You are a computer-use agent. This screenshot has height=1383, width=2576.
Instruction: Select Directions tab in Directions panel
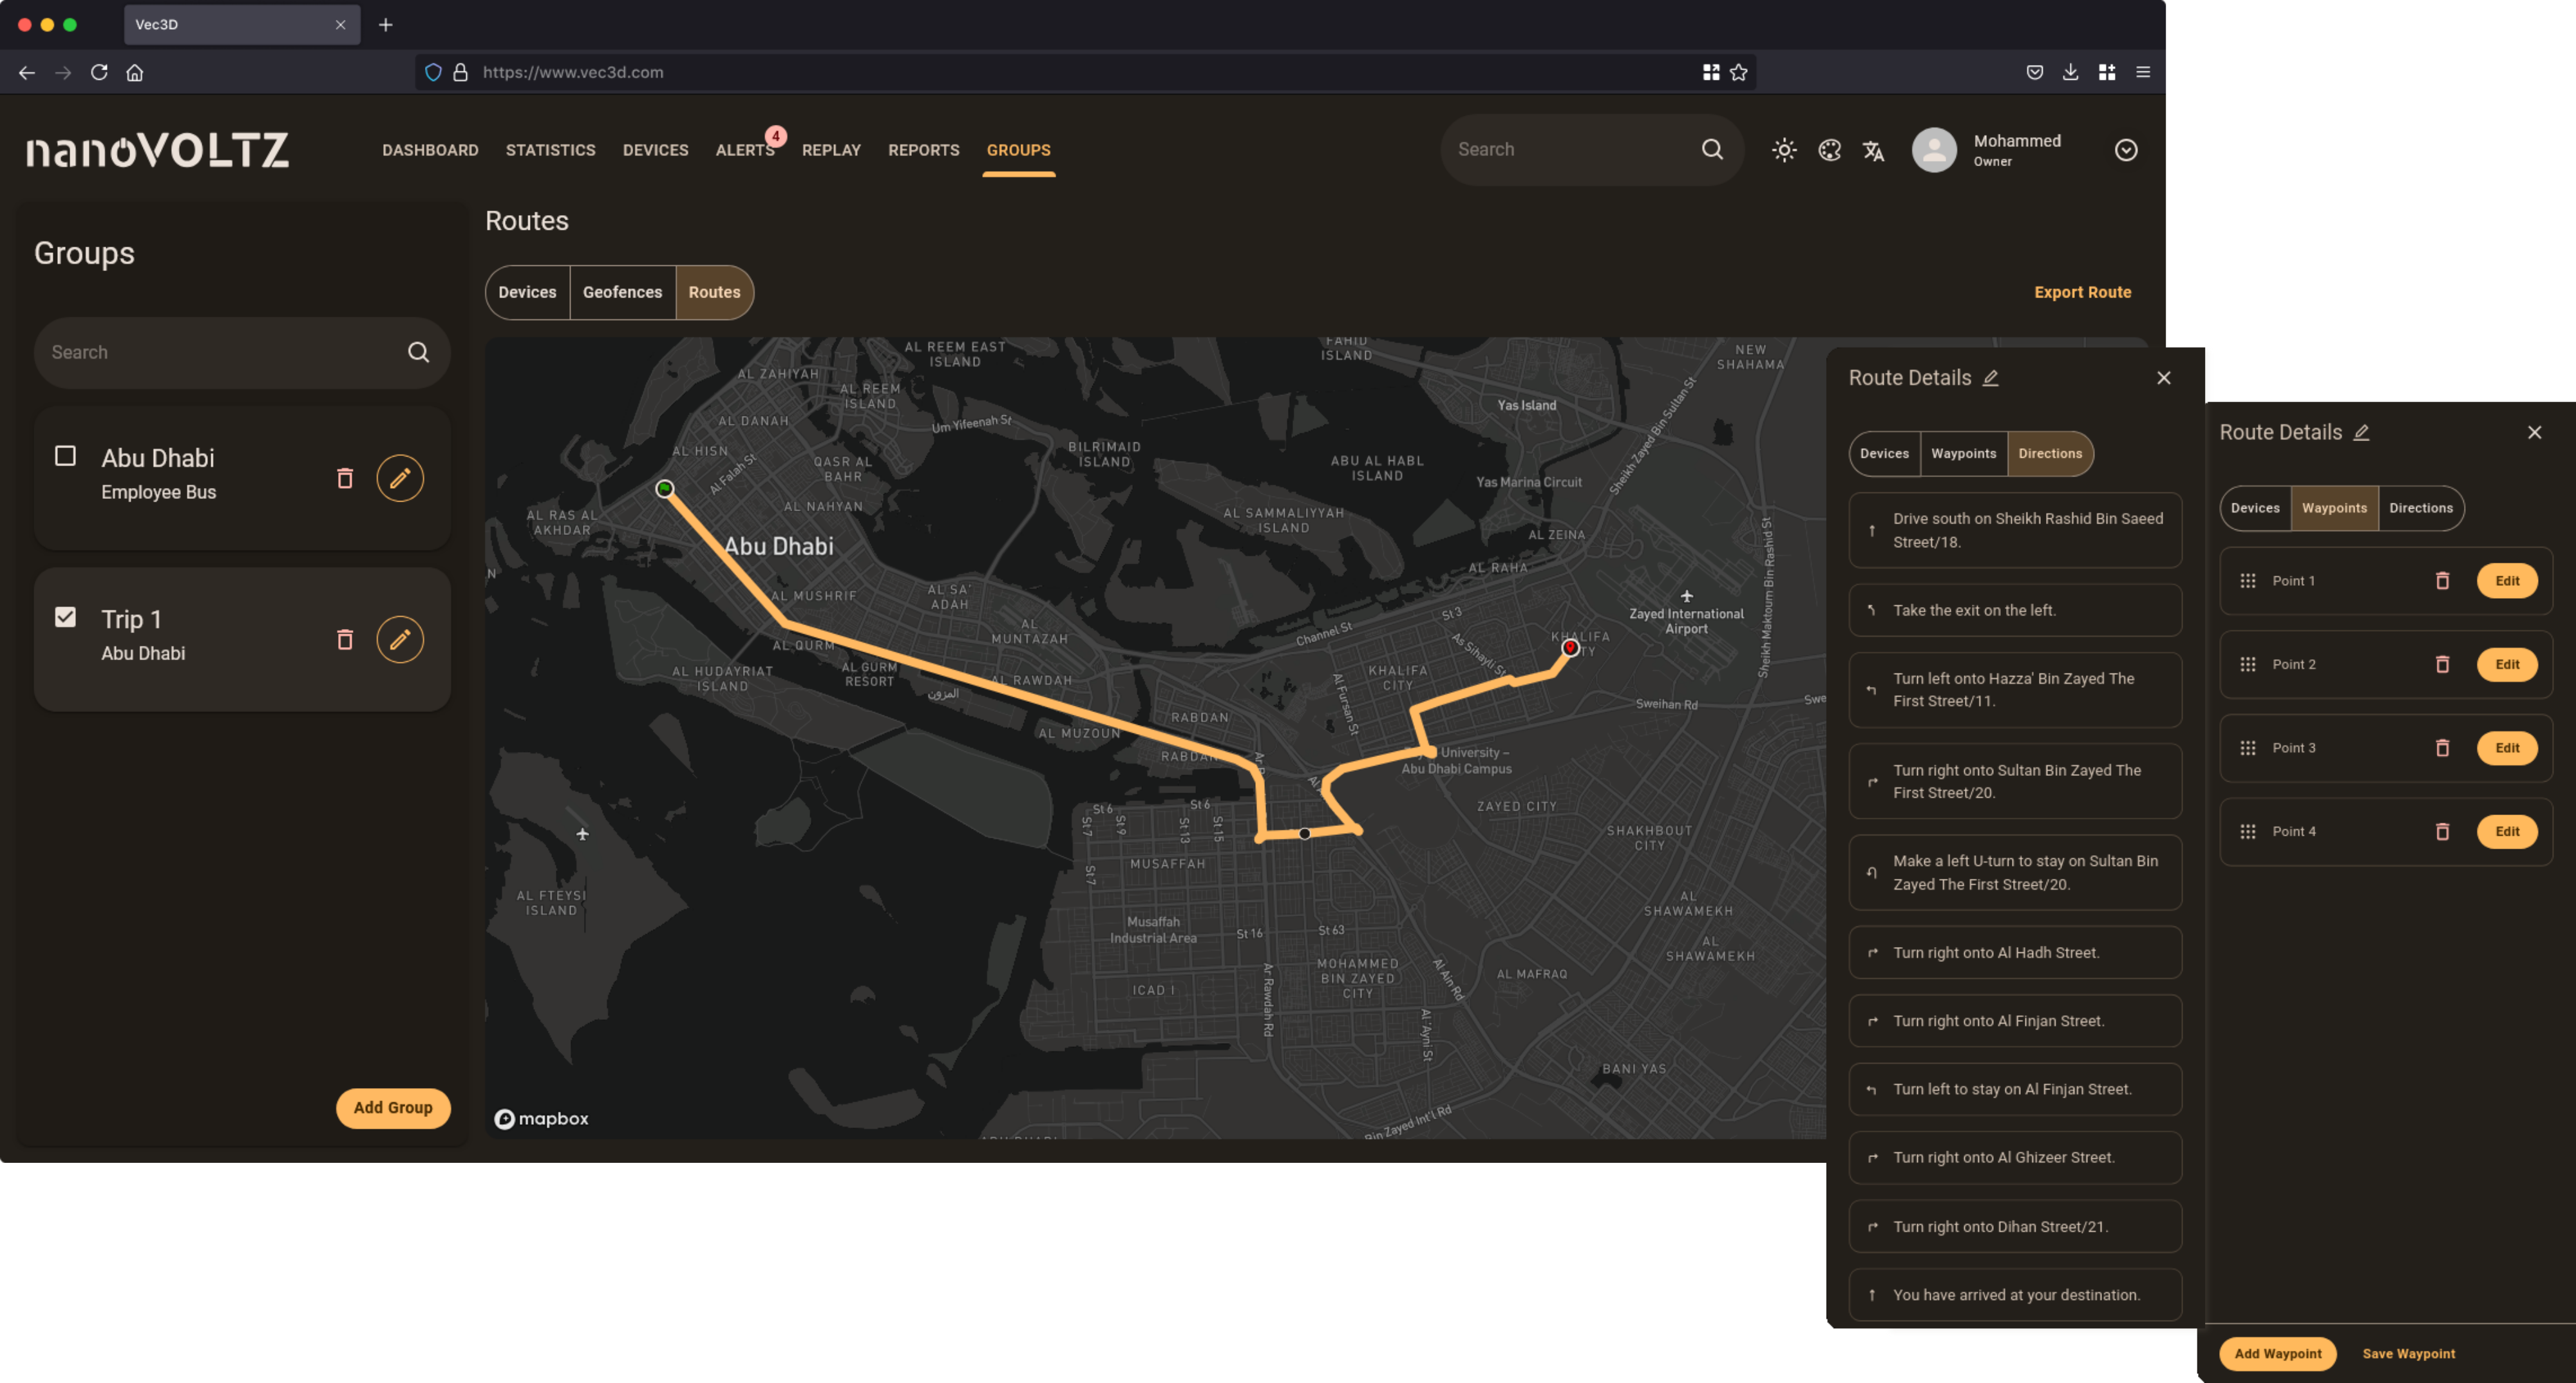point(2050,453)
